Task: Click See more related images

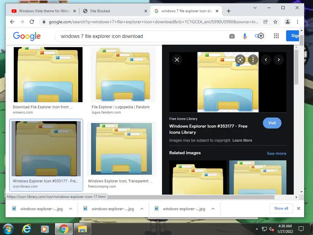Action: pos(276,154)
